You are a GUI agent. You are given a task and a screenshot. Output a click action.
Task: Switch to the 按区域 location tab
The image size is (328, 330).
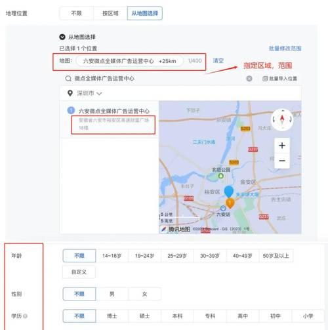pyautogui.click(x=110, y=13)
